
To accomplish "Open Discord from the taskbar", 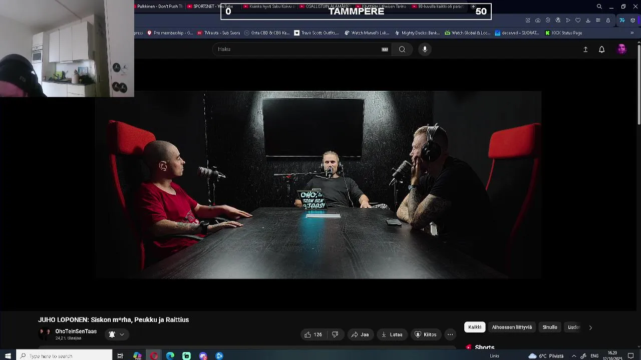I will click(x=203, y=355).
